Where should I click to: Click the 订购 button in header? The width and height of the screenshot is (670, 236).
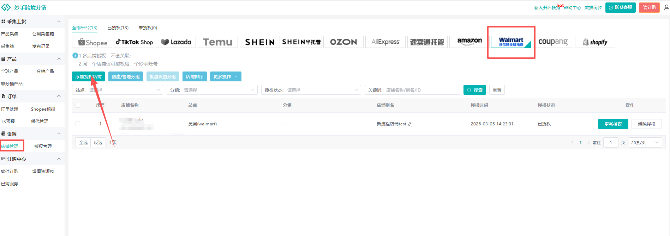tap(649, 7)
